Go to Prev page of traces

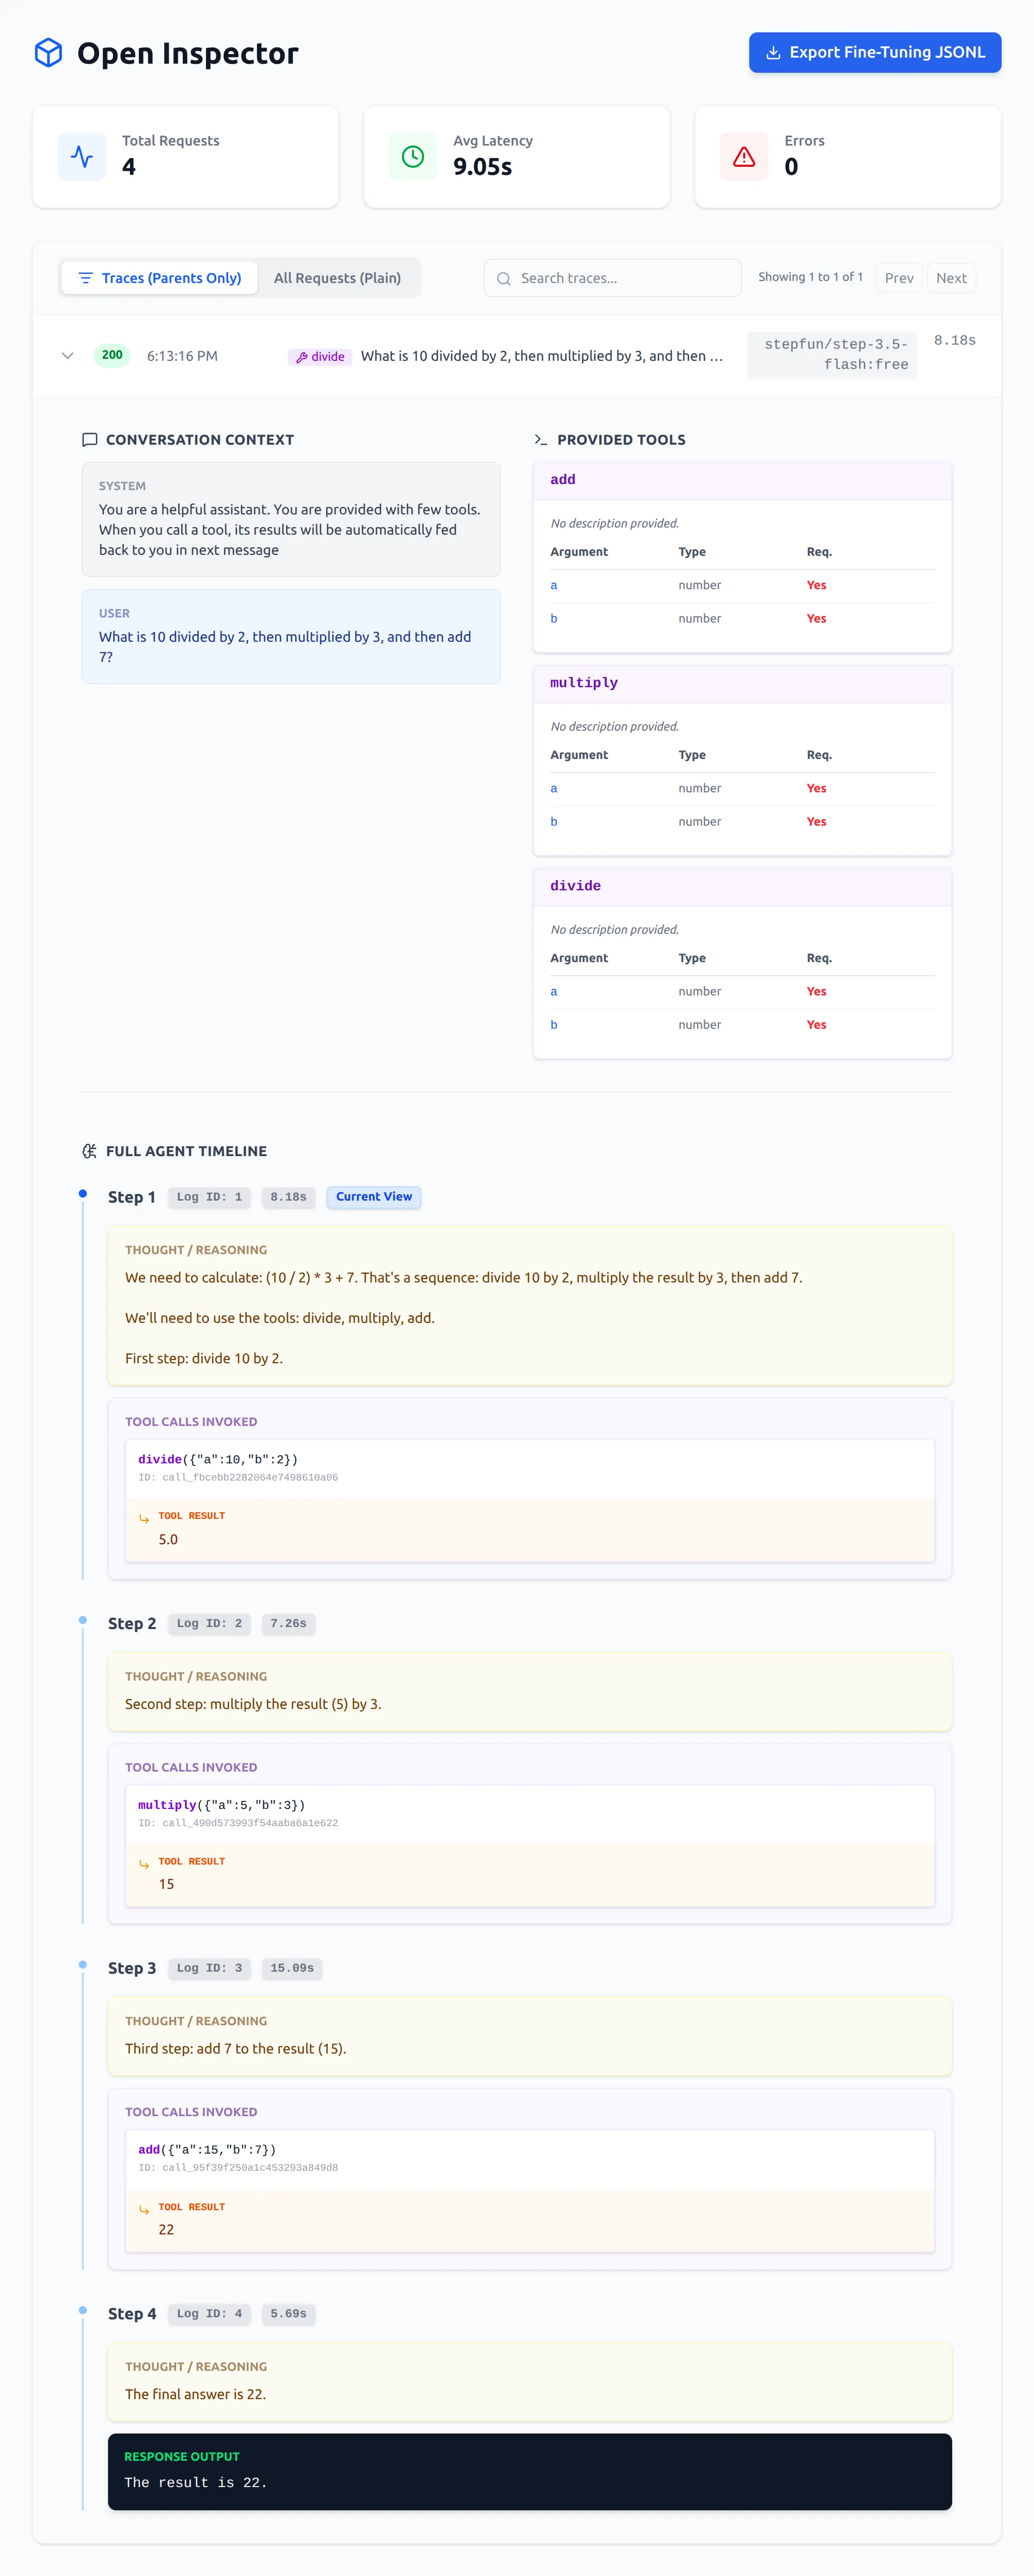tap(898, 278)
